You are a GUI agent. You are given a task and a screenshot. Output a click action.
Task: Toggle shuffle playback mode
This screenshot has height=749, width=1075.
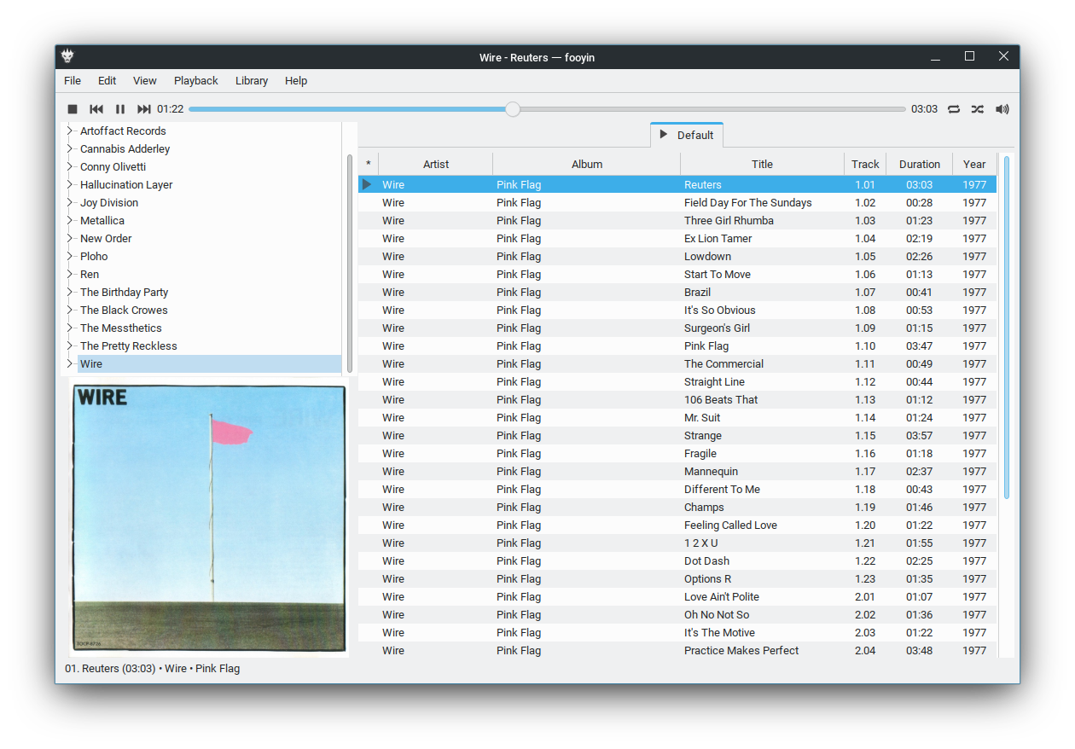pos(978,109)
